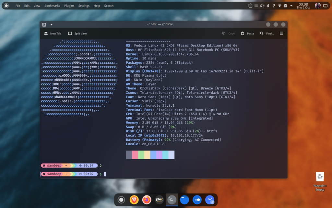Open the Search menu in top panel
Screen dimensions: 332x208
[109, 6]
